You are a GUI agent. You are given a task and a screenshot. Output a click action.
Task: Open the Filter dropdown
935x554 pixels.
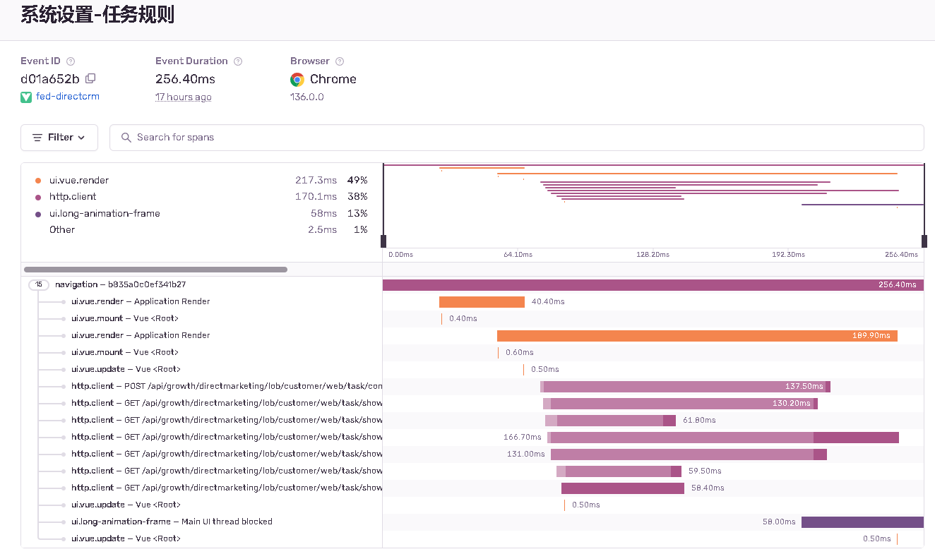(59, 138)
